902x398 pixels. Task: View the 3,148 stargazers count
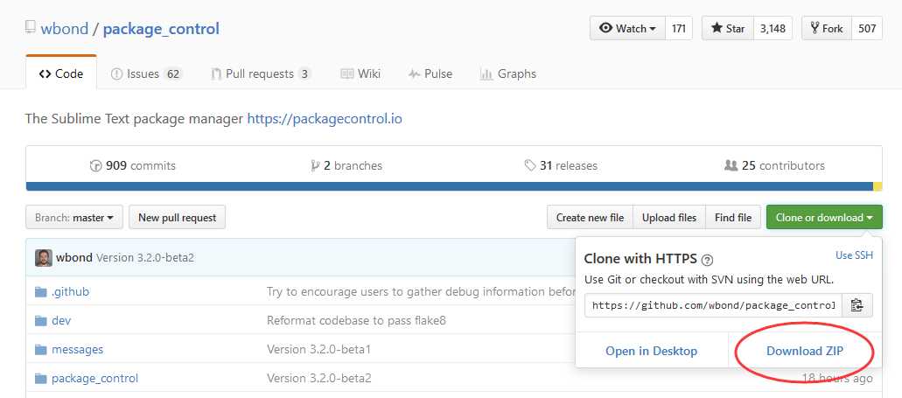(773, 28)
